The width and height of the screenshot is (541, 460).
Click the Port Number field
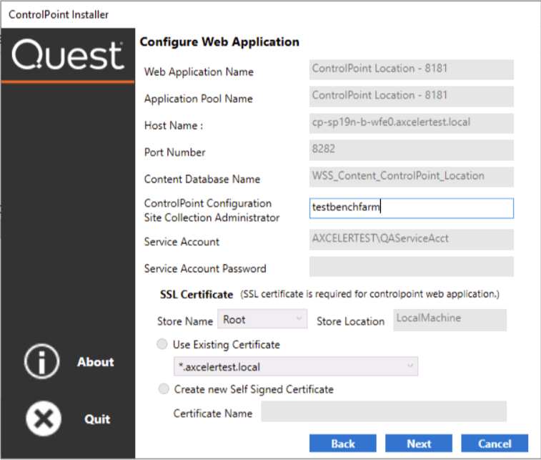click(411, 150)
